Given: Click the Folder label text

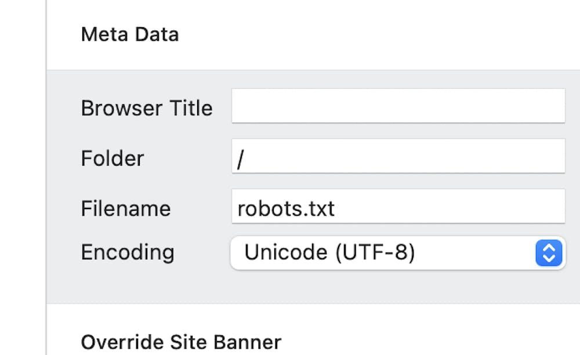Looking at the screenshot, I should click(113, 158).
